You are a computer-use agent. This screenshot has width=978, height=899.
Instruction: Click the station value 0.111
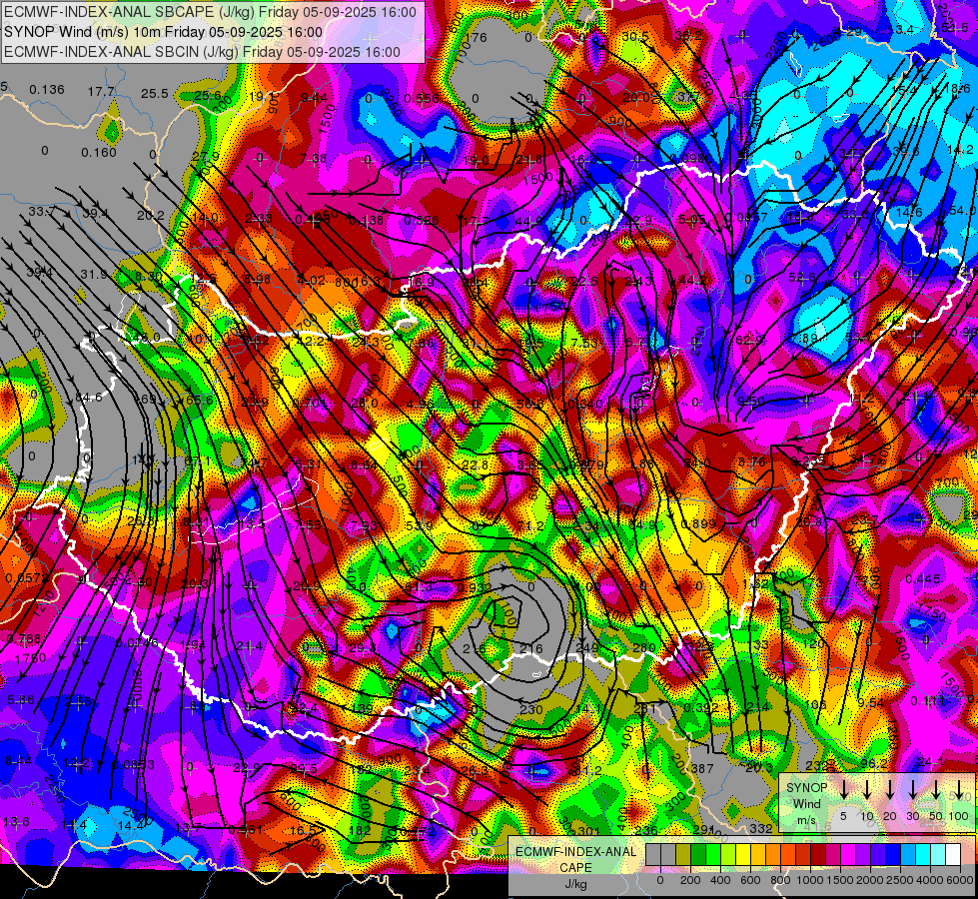pyautogui.click(x=927, y=701)
